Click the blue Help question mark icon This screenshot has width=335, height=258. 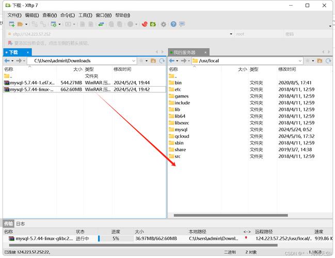(x=173, y=24)
